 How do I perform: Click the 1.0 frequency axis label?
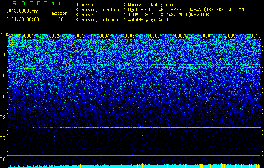(x=4, y=76)
